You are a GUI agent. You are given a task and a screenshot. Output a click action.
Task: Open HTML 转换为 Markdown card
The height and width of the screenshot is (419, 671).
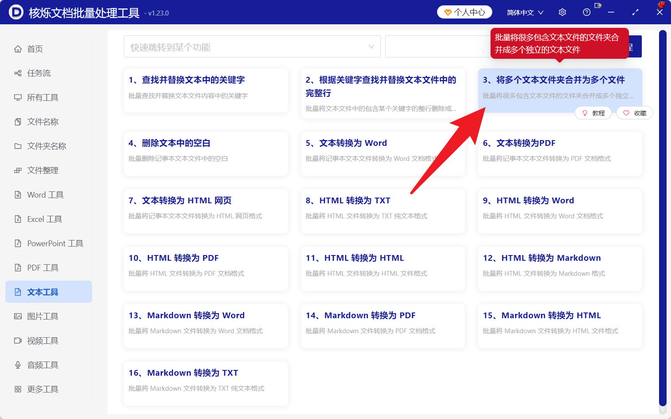coord(560,269)
